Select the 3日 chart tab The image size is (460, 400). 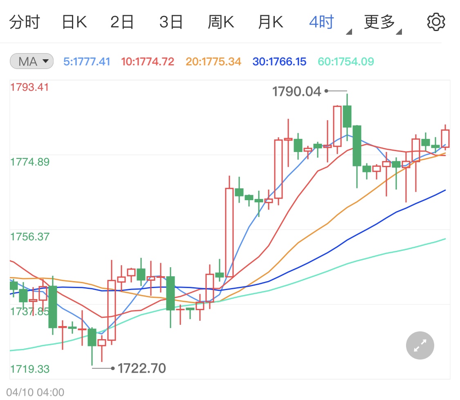coord(171,22)
